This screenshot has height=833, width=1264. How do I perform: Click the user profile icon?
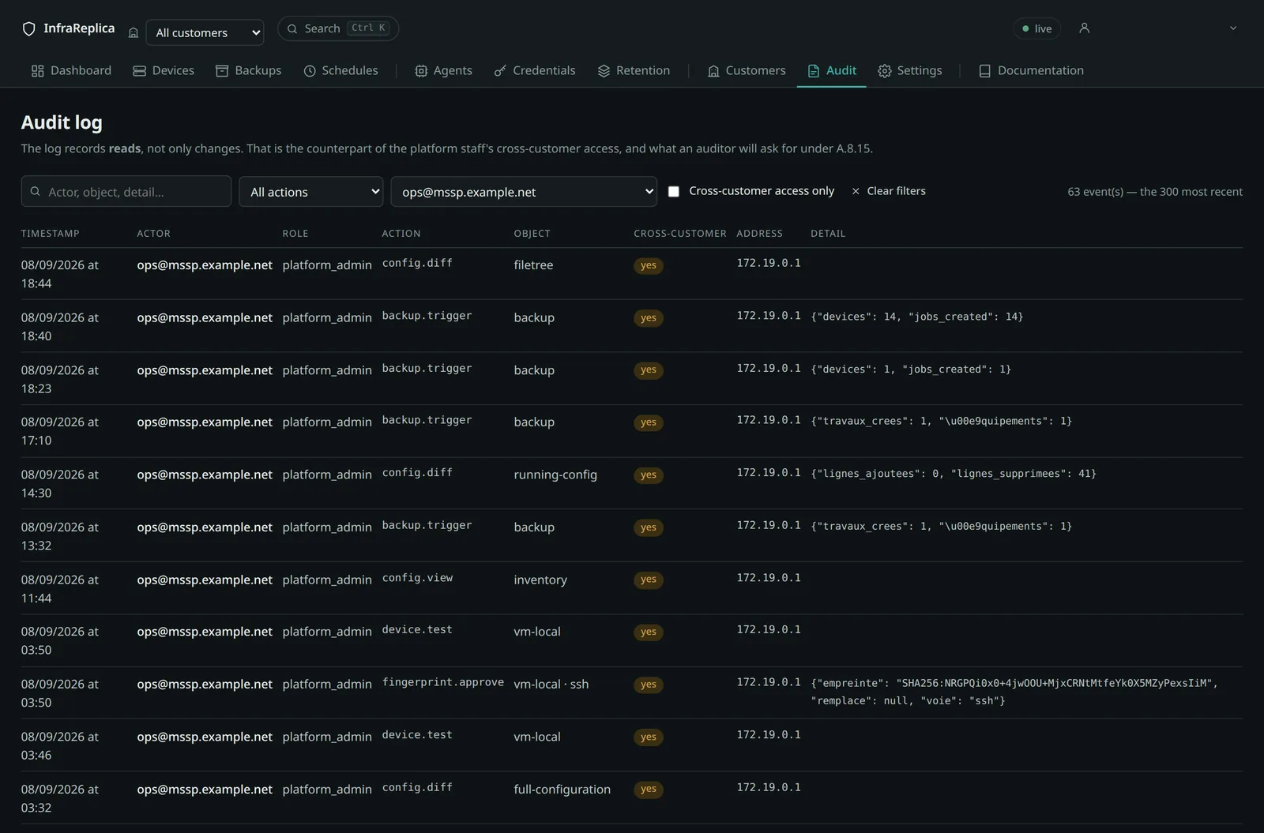(1084, 28)
